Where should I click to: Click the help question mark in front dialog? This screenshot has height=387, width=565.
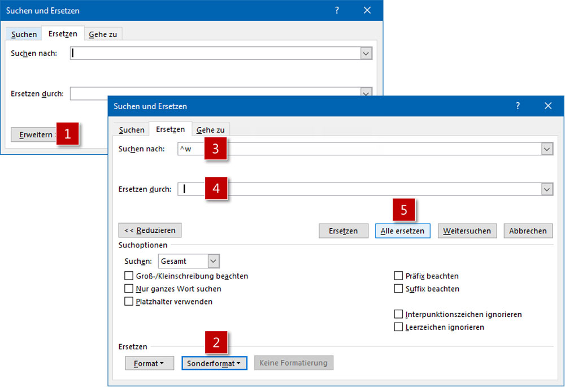[x=518, y=106]
